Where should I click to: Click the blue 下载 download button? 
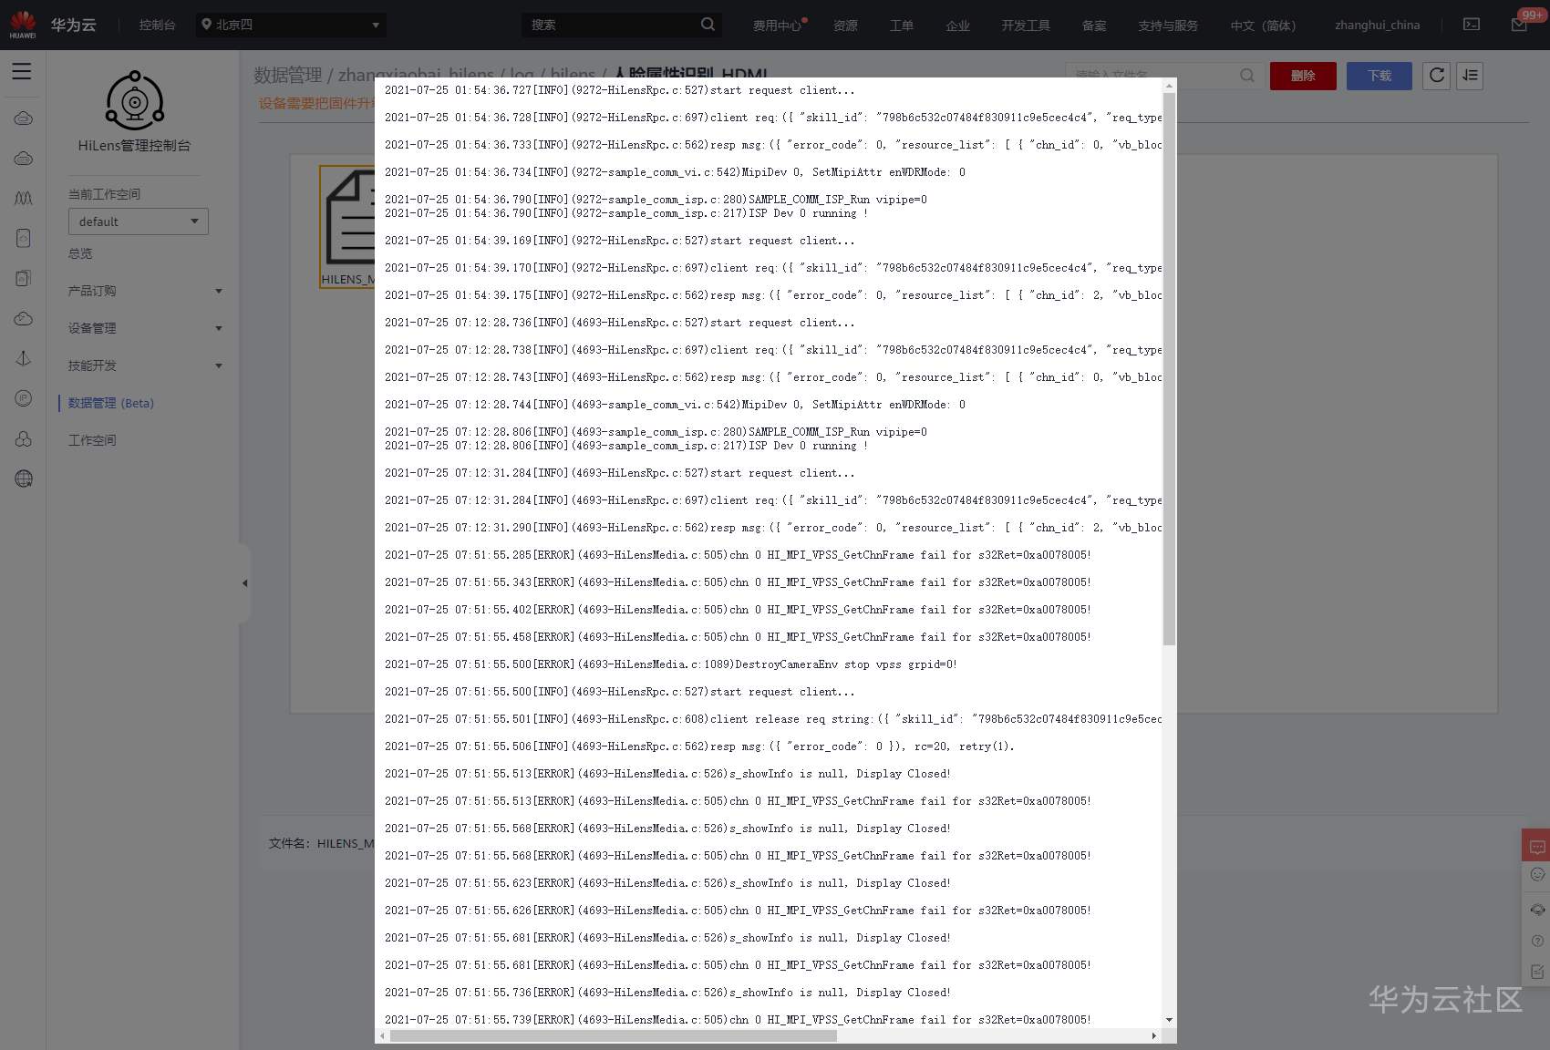tap(1379, 76)
